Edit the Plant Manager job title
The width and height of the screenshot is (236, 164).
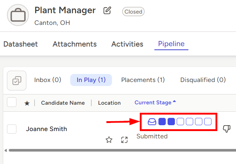pos(107,11)
